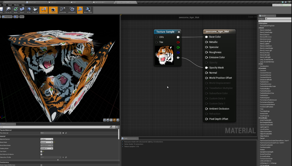Toggle the Stats toolbar icon
This screenshot has height=166, width=292.
[80, 10]
